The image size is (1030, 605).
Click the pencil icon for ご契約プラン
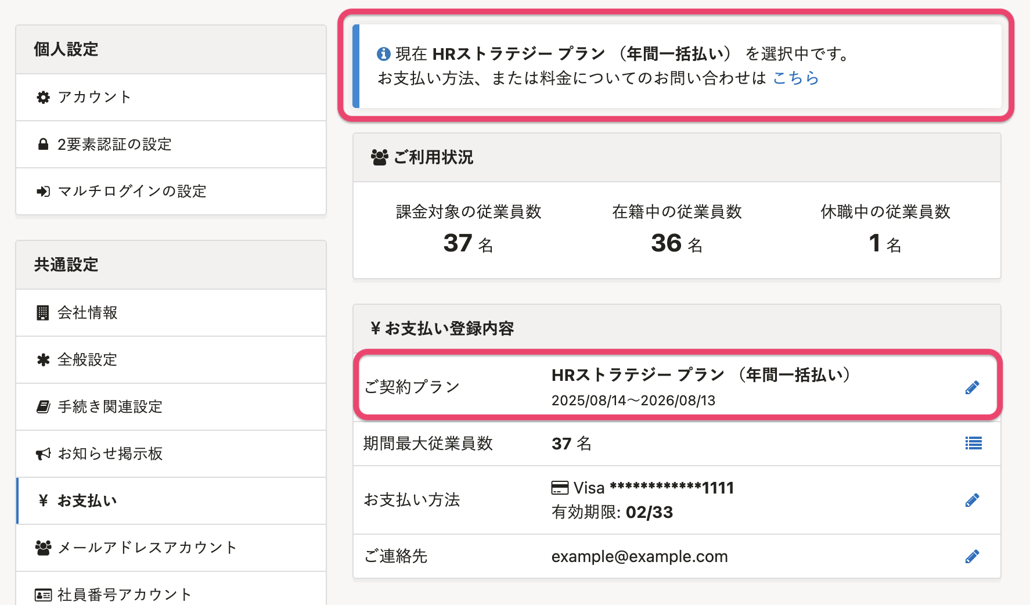tap(972, 388)
